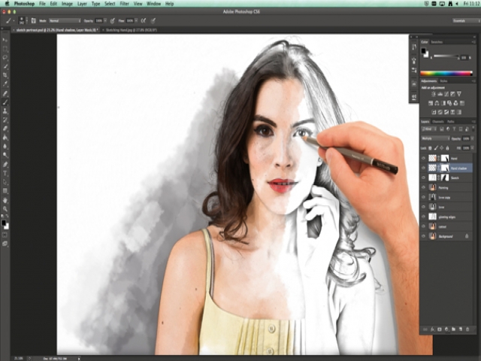Open the Layers panel Opacity dropdown arrow
This screenshot has width=481, height=361.
(472, 138)
